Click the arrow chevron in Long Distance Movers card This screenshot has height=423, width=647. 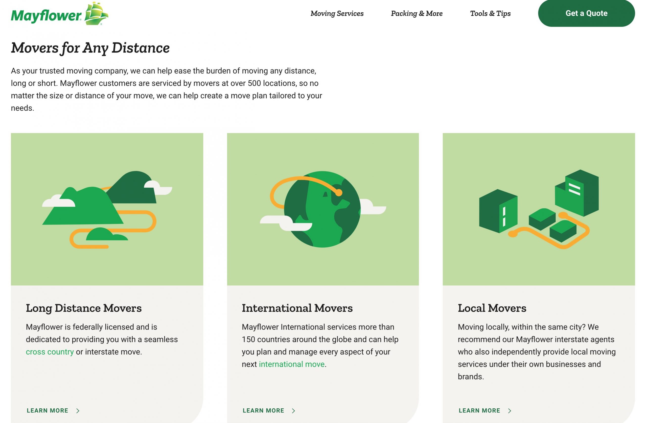tap(78, 411)
